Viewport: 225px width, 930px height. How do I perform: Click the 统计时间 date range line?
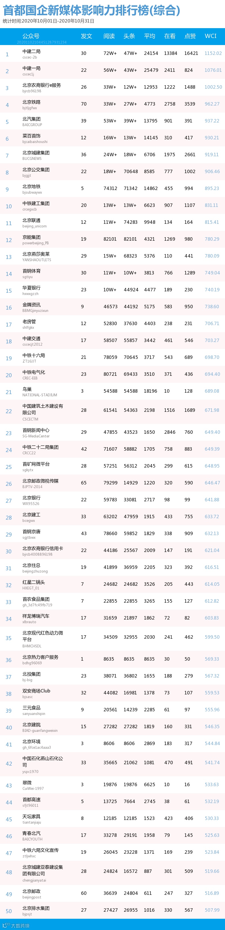(x=48, y=21)
